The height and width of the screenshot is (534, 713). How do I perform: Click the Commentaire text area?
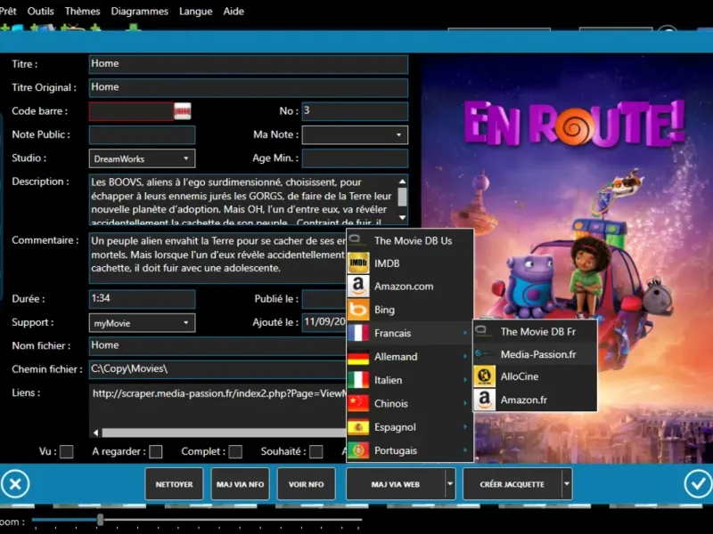(x=217, y=258)
